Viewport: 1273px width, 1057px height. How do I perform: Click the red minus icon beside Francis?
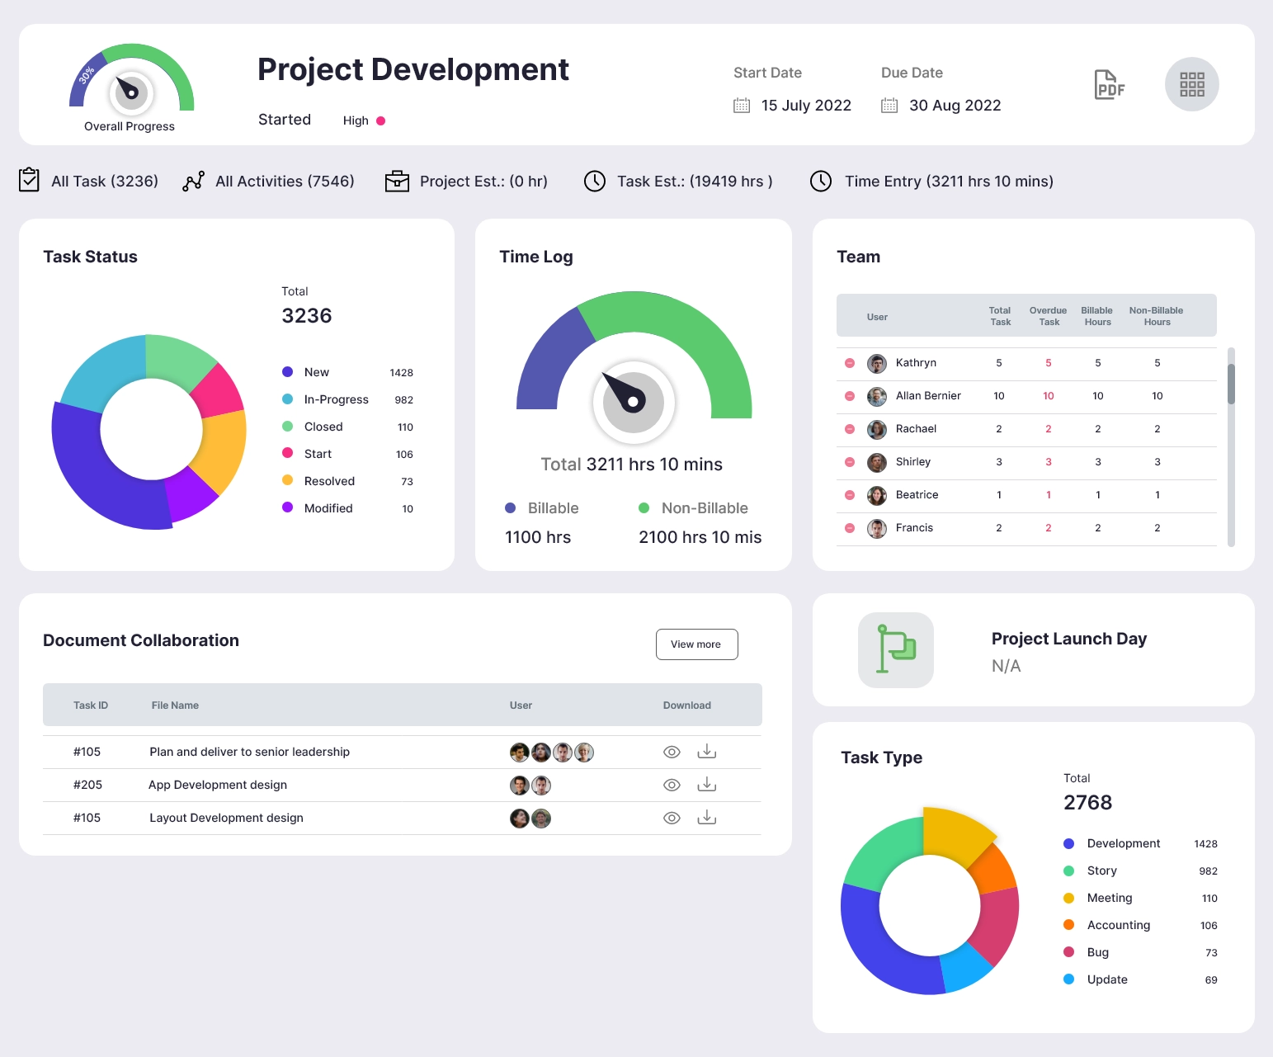850,528
